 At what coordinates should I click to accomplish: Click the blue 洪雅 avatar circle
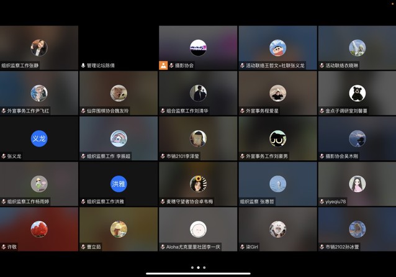pyautogui.click(x=119, y=184)
